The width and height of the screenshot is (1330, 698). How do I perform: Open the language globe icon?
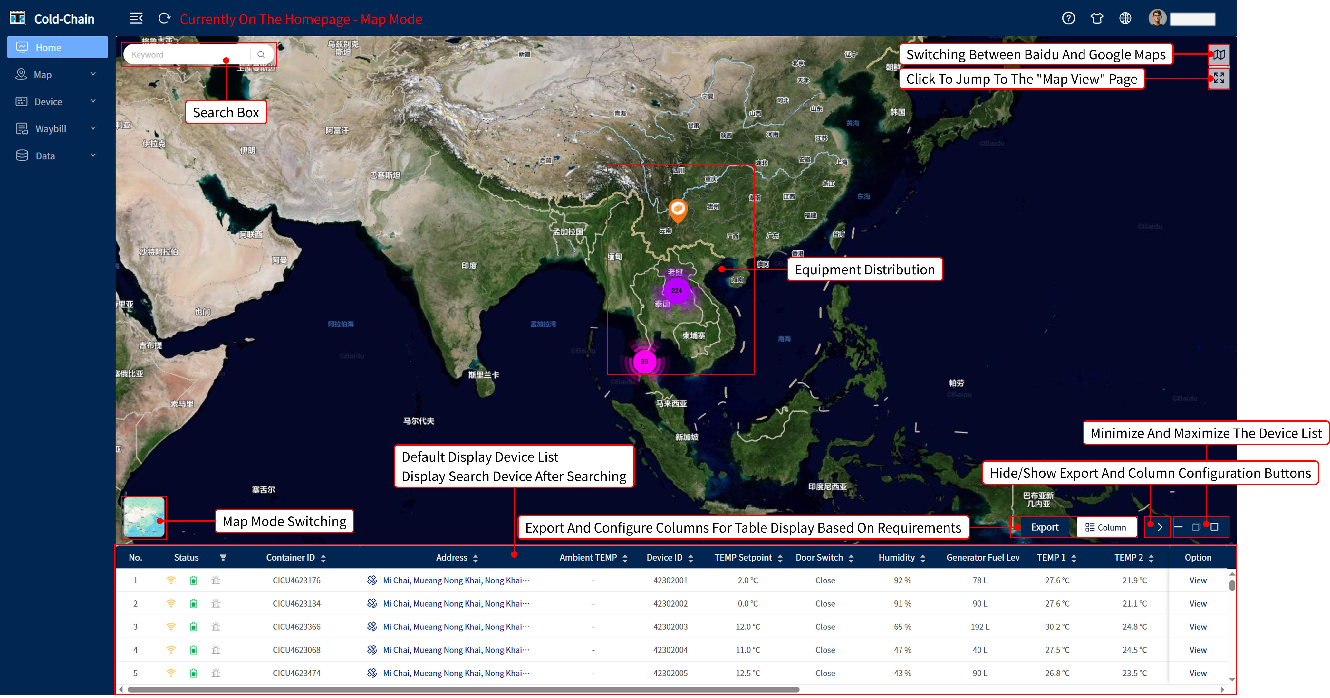click(x=1125, y=19)
